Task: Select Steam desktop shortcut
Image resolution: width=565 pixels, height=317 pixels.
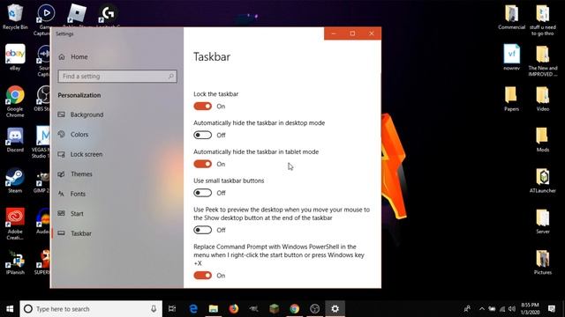Action: pos(15,181)
